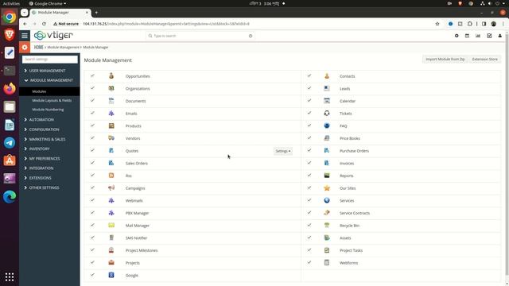Open the Extension Store

click(x=484, y=59)
